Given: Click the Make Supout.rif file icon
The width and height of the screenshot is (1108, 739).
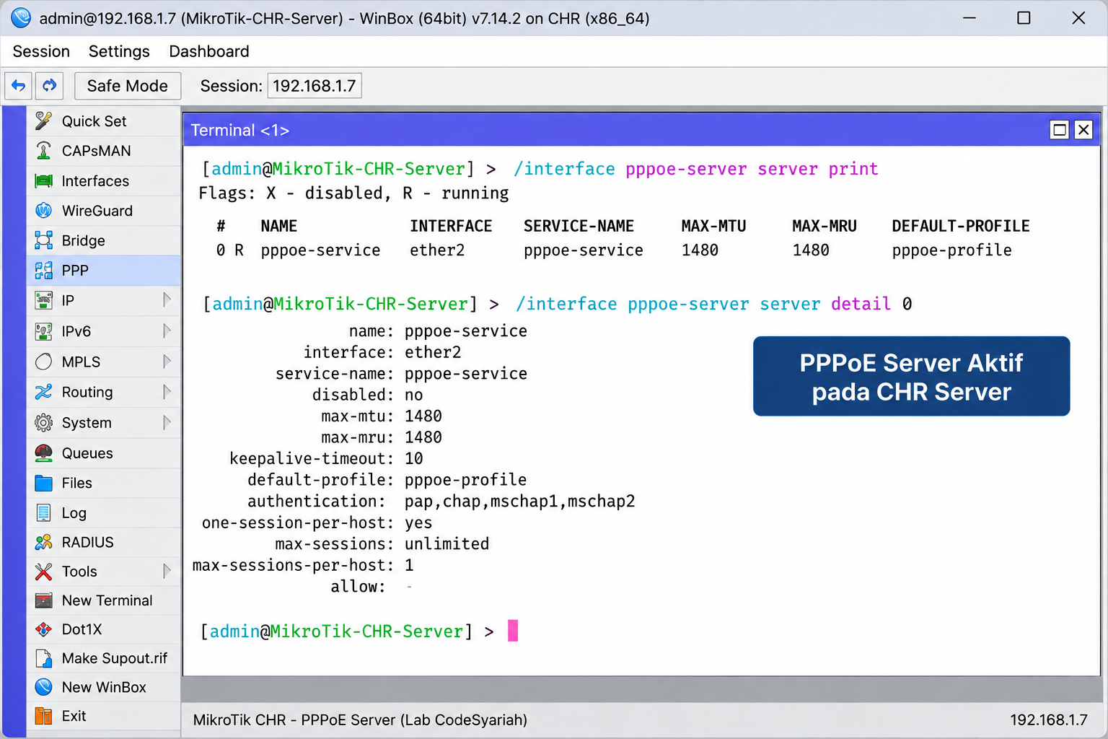Looking at the screenshot, I should click(43, 658).
